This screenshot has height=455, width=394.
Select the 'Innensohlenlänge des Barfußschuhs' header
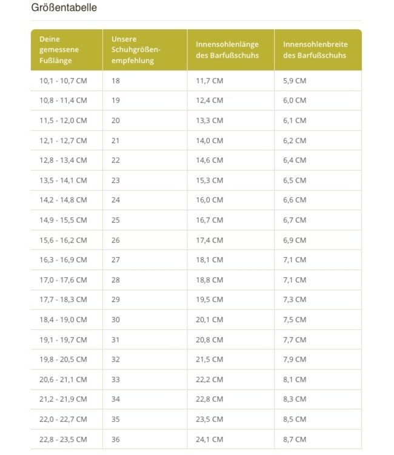click(x=227, y=50)
